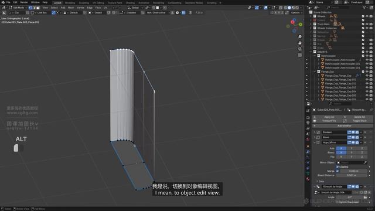Select face select mode icon
This screenshot has width=375, height=211.
tap(37, 8)
